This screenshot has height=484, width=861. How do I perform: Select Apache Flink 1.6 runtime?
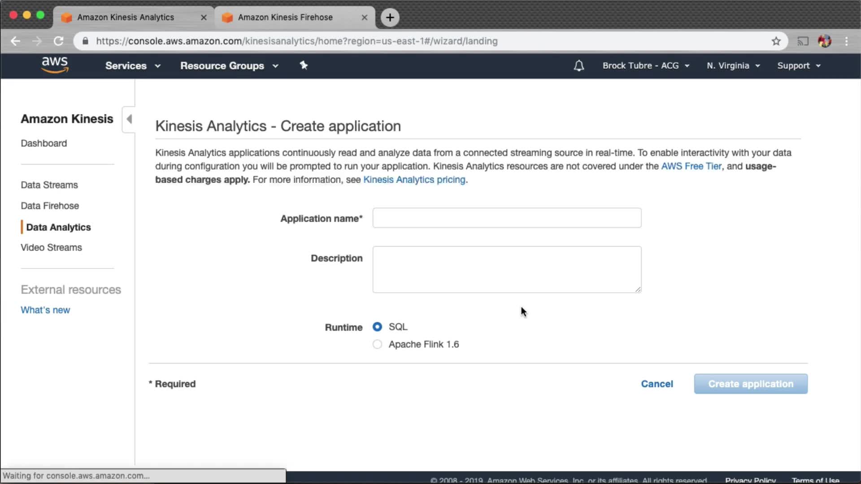point(377,344)
